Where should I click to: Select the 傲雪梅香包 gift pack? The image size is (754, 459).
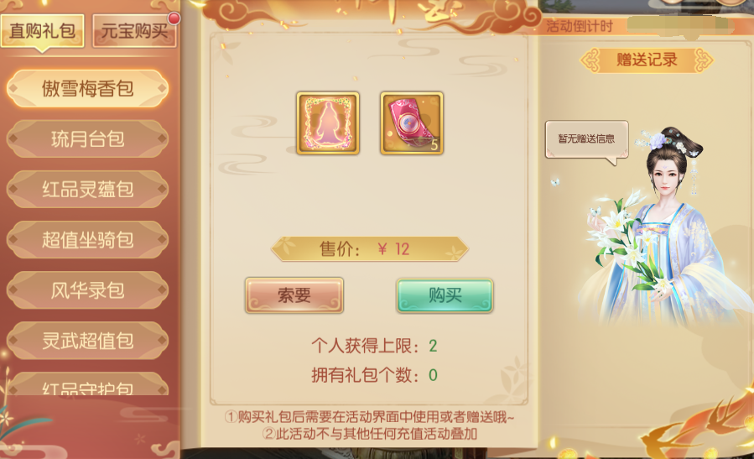tap(87, 89)
